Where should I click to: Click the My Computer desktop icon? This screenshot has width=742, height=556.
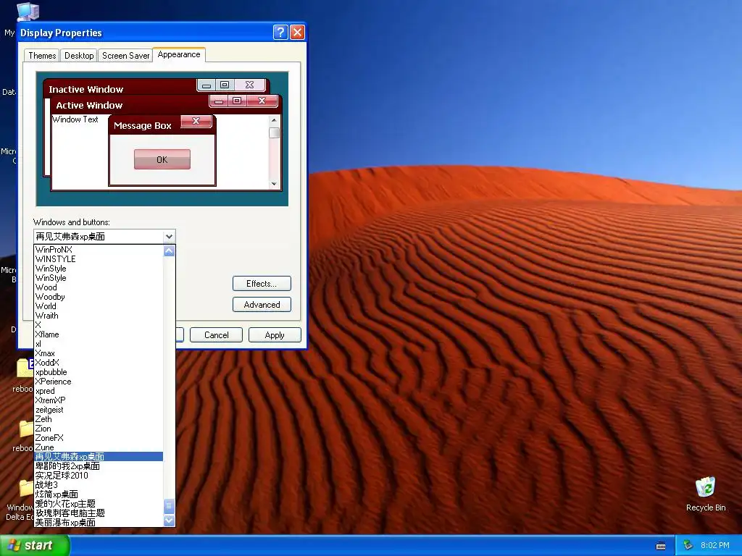(x=28, y=12)
